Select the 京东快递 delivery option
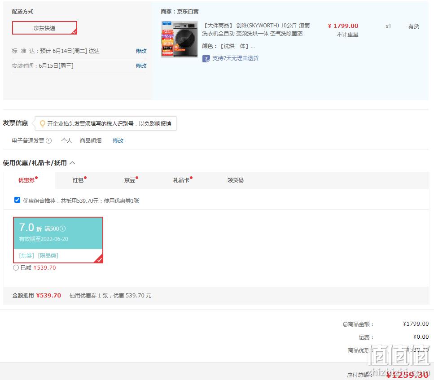434x380 pixels. [44, 28]
